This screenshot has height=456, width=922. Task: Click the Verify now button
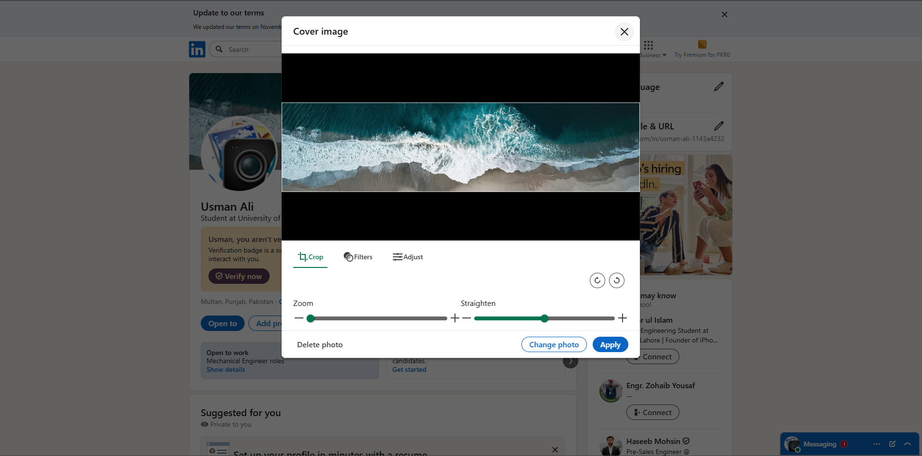pyautogui.click(x=239, y=276)
